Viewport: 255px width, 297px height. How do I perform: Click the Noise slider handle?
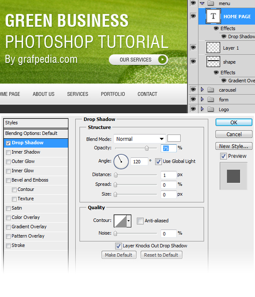[x=115, y=233]
